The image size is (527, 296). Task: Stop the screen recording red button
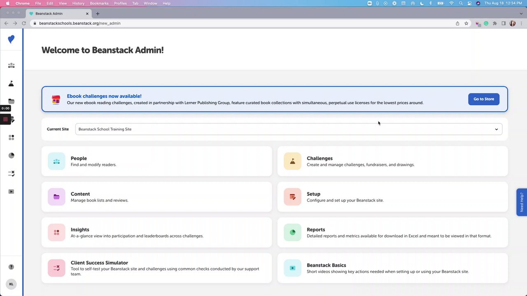pos(5,119)
